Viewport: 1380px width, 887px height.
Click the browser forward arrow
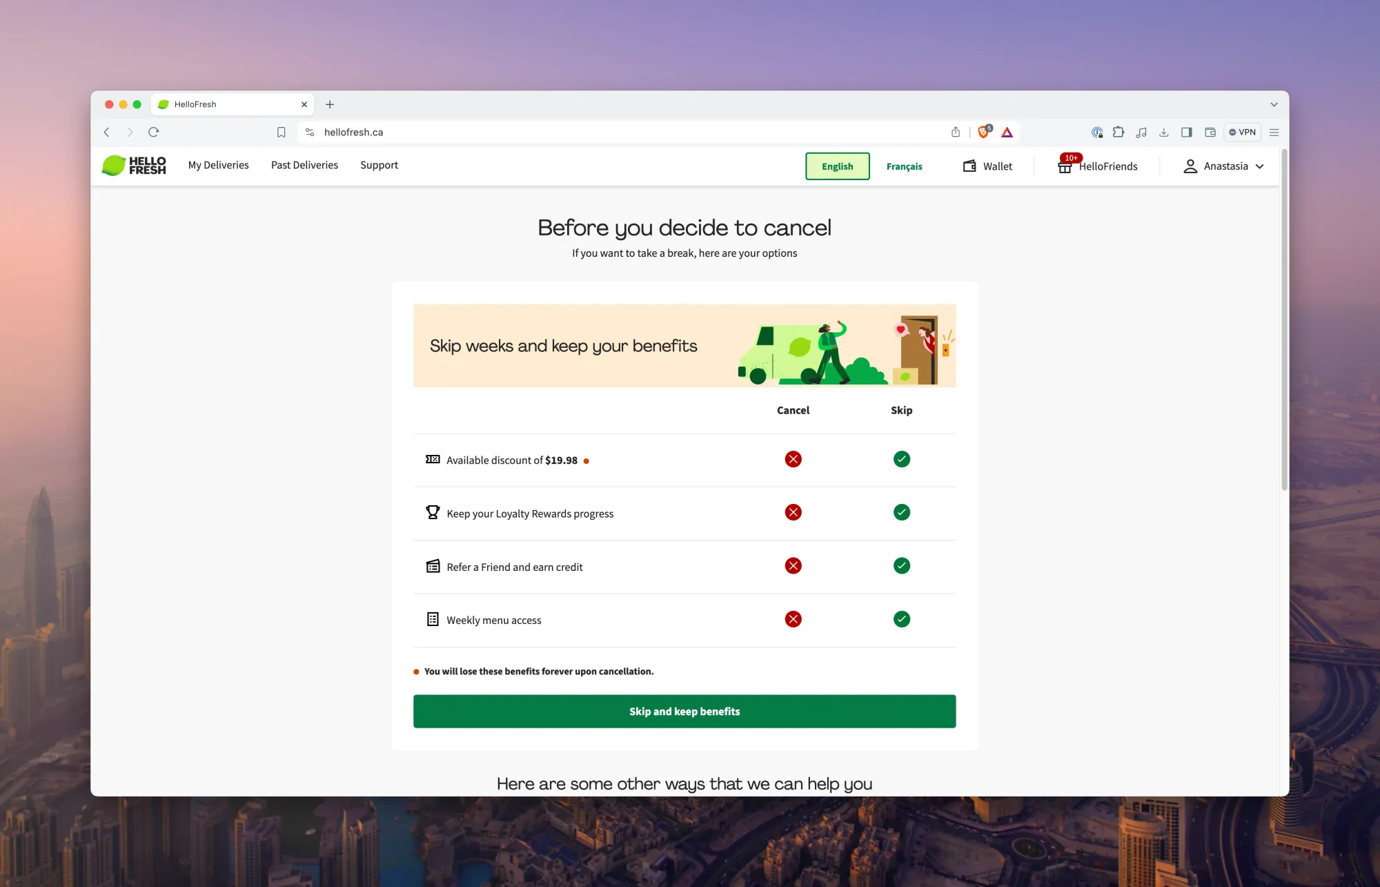point(130,132)
